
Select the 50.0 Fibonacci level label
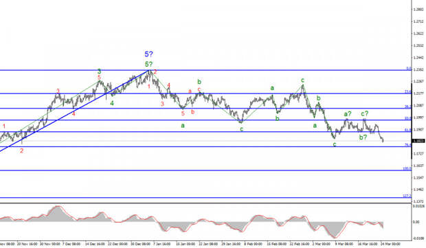click(408, 118)
